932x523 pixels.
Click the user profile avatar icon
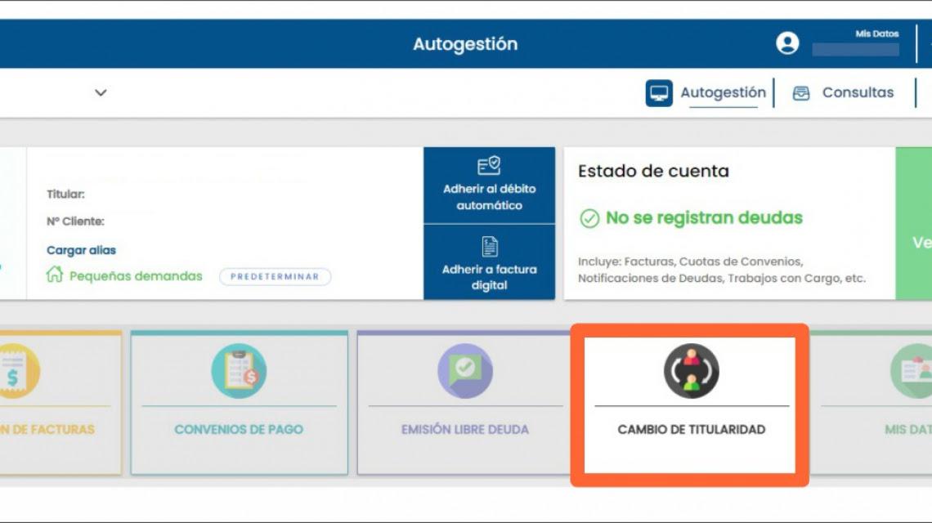(787, 43)
